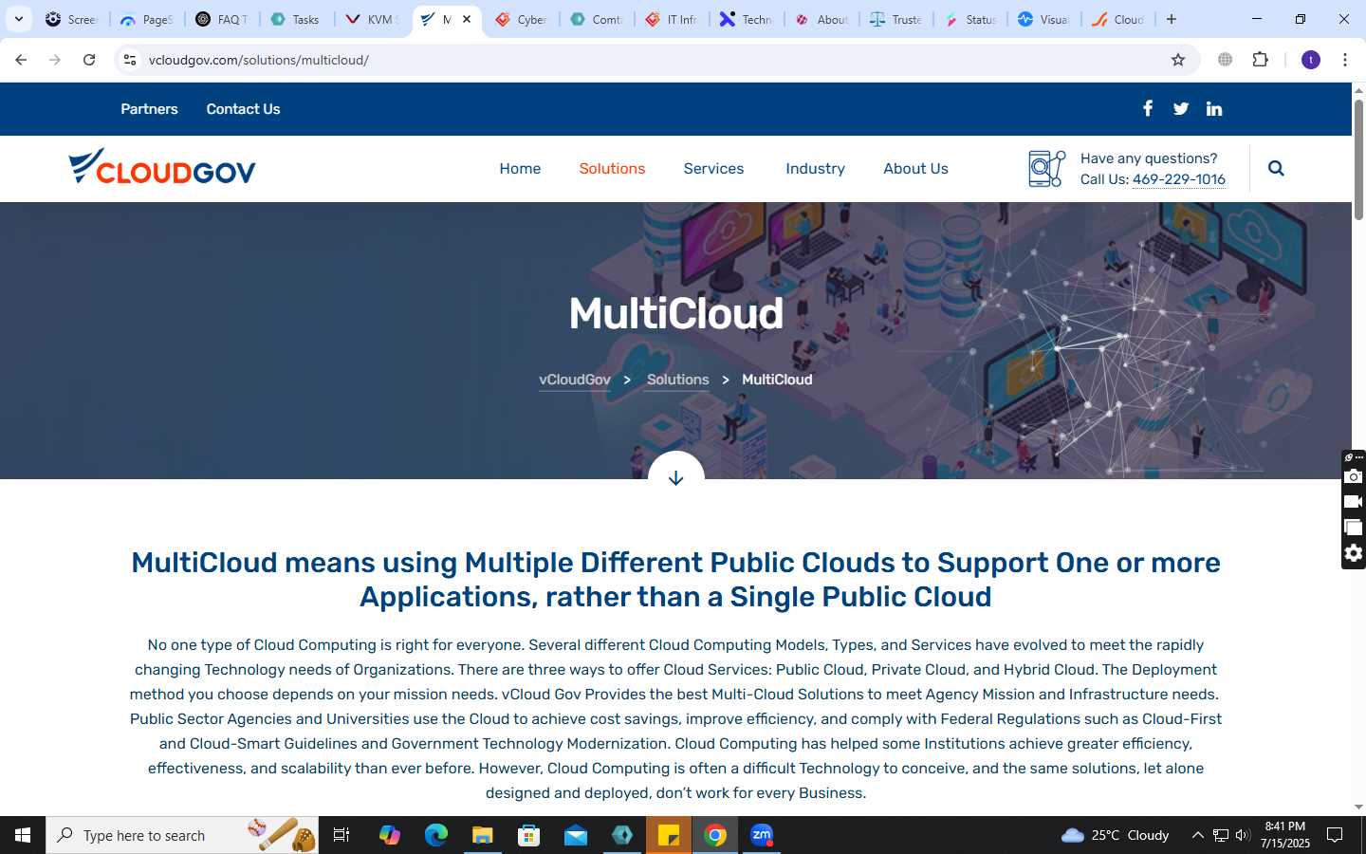Switch to the Tasks browser tab
The width and height of the screenshot is (1366, 854).
pos(296,19)
